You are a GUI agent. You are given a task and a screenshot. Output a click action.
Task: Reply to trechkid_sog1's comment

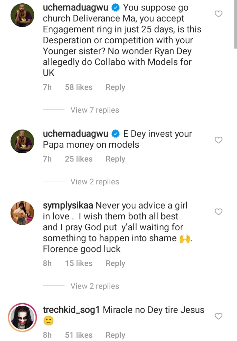tap(115, 335)
